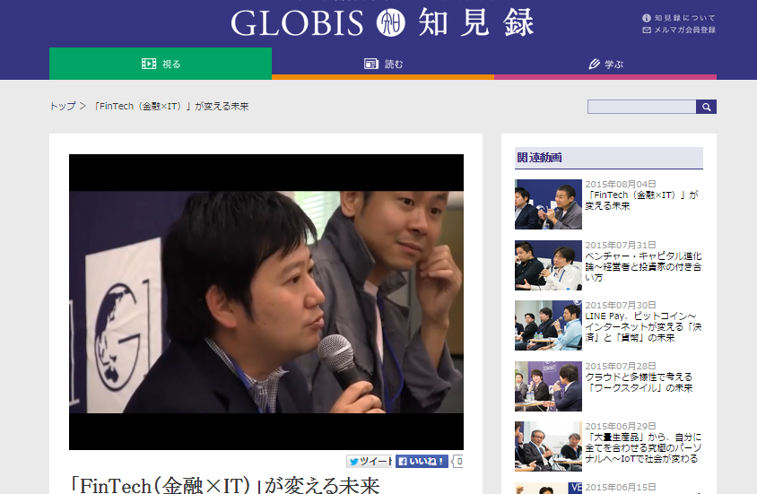Click the 関連動画 section heading
This screenshot has width=757, height=494.
tap(608, 158)
